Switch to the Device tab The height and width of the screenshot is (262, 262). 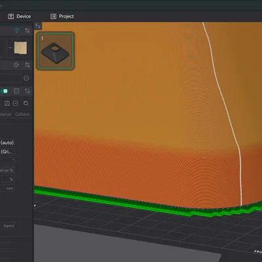tap(20, 16)
